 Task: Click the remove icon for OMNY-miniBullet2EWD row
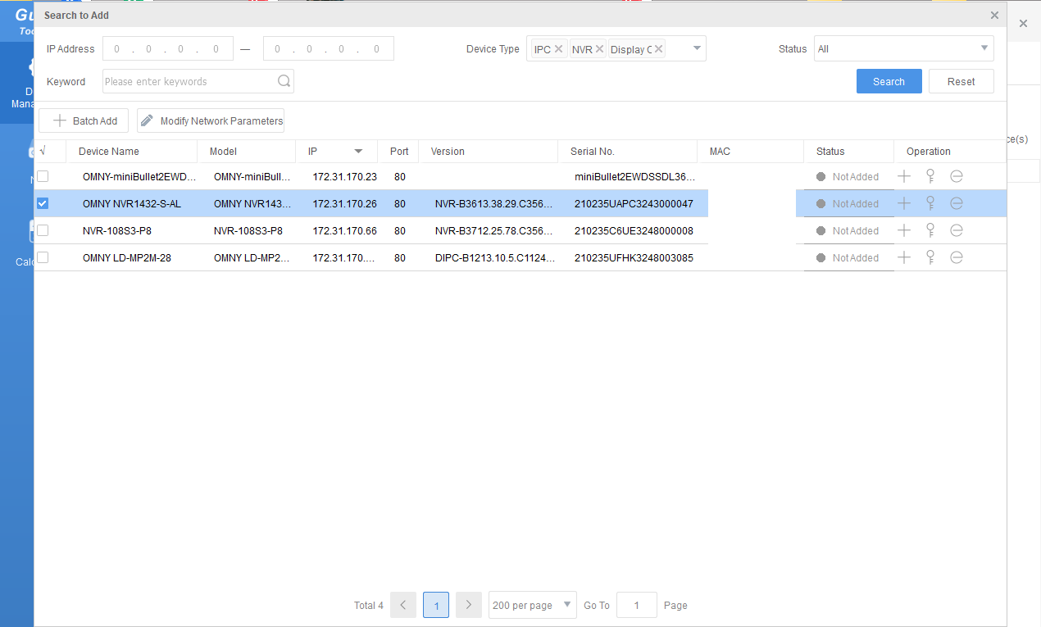pos(957,176)
